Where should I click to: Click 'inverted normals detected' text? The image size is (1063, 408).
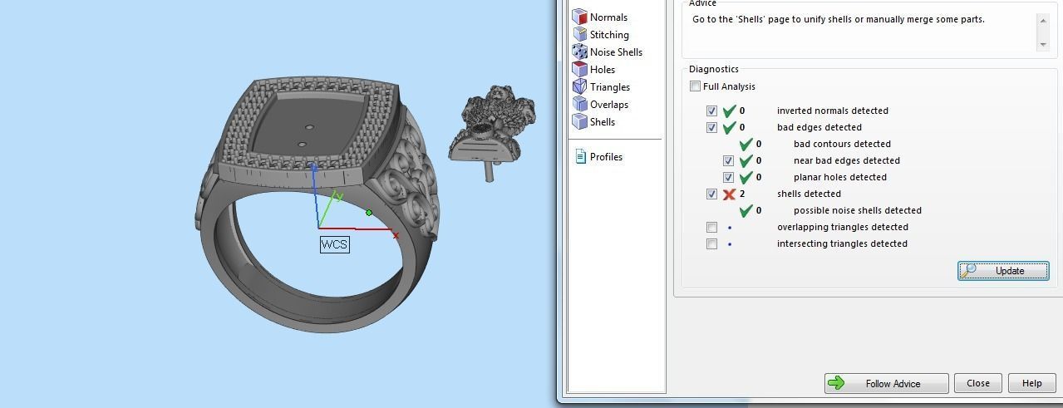[x=833, y=111]
